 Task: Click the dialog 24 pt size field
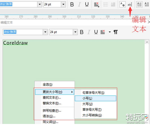coord(61,32)
